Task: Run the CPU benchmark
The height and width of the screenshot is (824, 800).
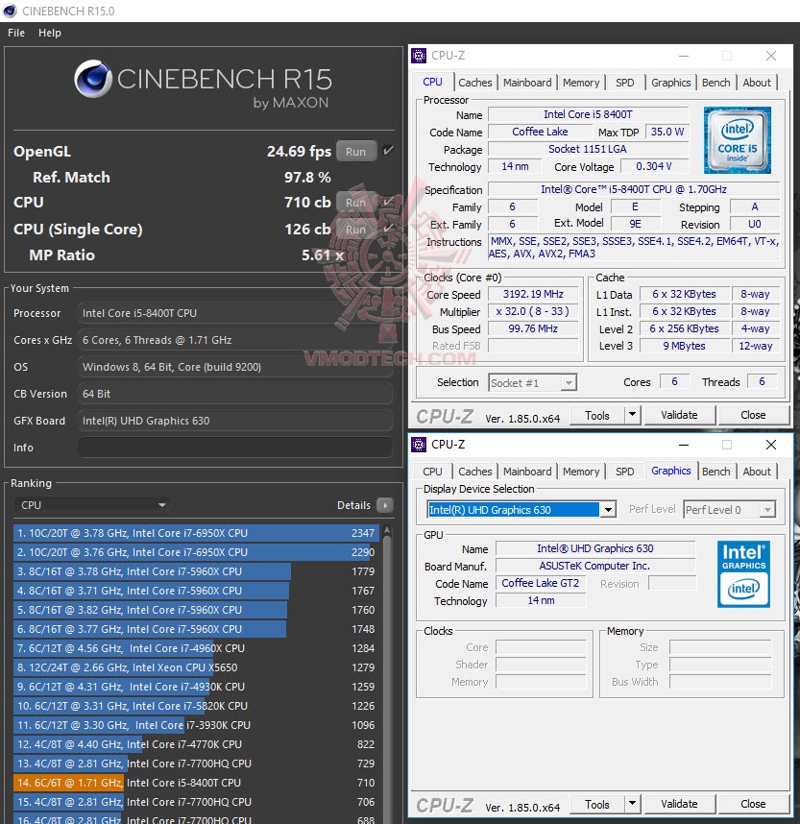Action: click(356, 203)
